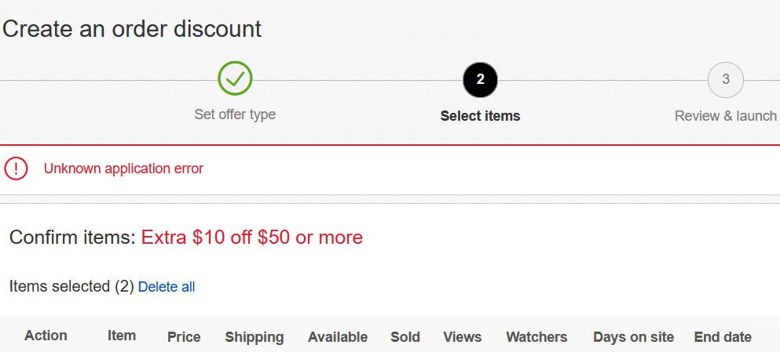
Task: Click the step 3 circle icon
Action: tap(725, 79)
